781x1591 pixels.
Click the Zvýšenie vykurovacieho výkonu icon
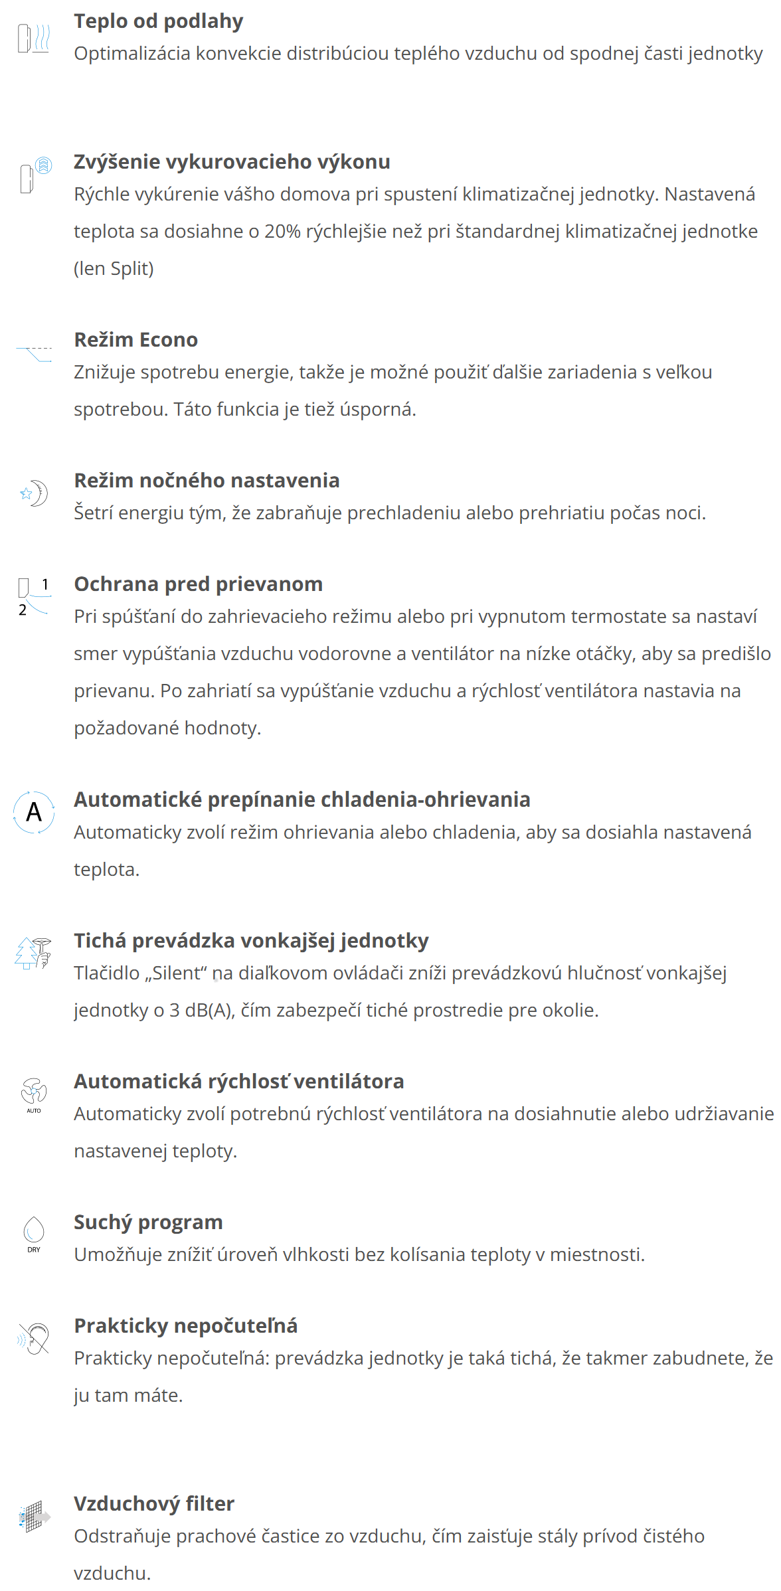pyautogui.click(x=35, y=175)
